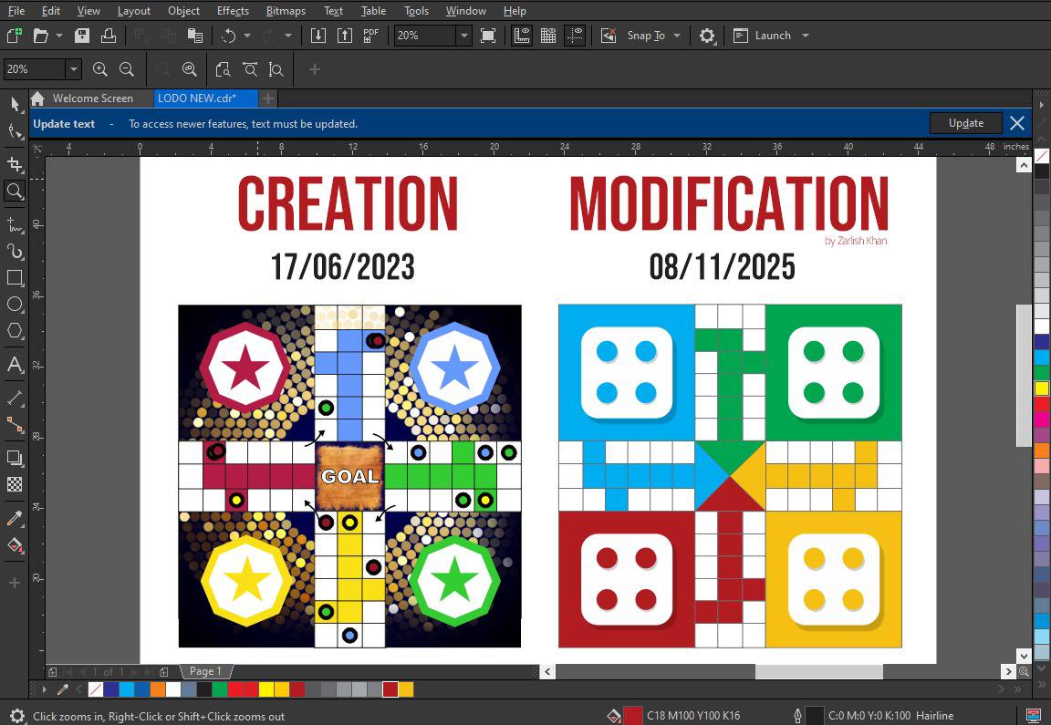Click the Full-screen preview icon
Viewport: 1051px width, 725px height.
488,36
